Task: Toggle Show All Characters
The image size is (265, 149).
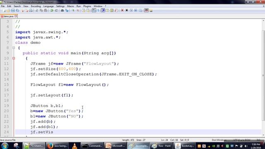Action: point(99,10)
